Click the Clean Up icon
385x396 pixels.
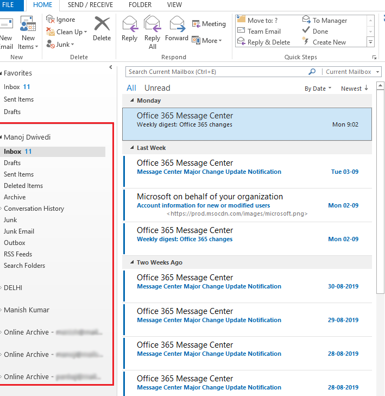[51, 32]
